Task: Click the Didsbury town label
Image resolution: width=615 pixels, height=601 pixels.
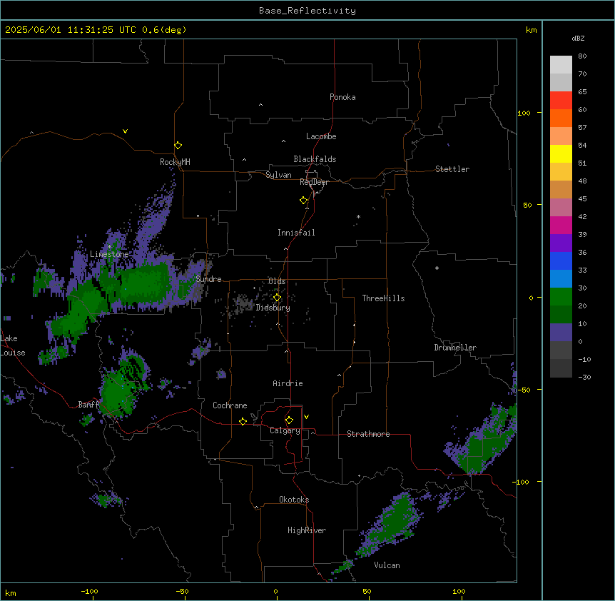Action: pyautogui.click(x=273, y=308)
